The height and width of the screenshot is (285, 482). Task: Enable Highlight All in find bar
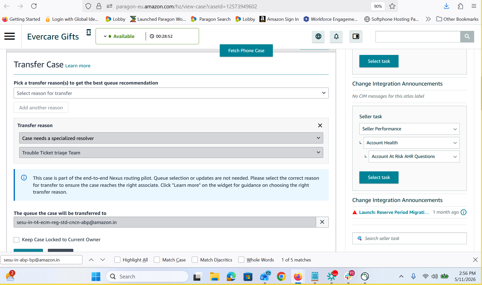[117, 260]
